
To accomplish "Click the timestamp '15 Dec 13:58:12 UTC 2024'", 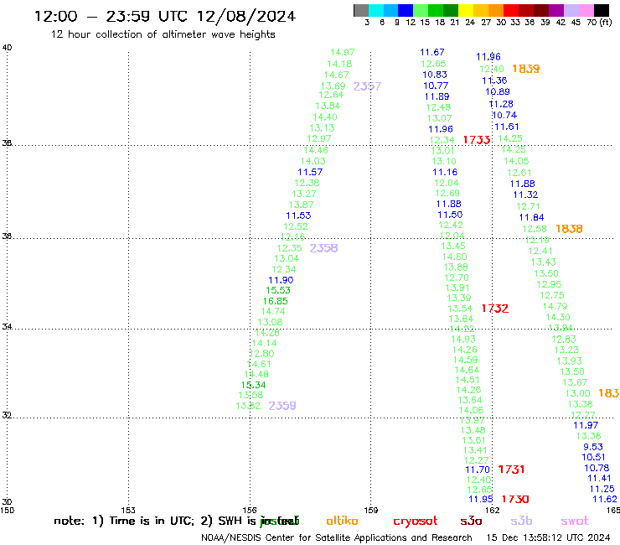I will click(x=548, y=537).
